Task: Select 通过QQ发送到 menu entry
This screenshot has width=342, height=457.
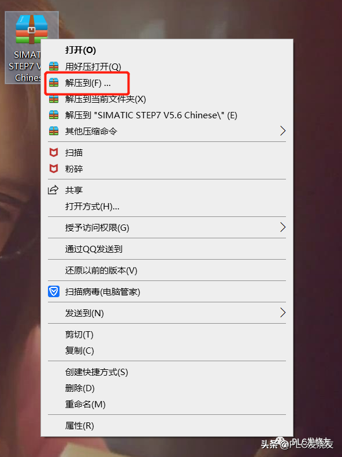Action: (x=94, y=249)
